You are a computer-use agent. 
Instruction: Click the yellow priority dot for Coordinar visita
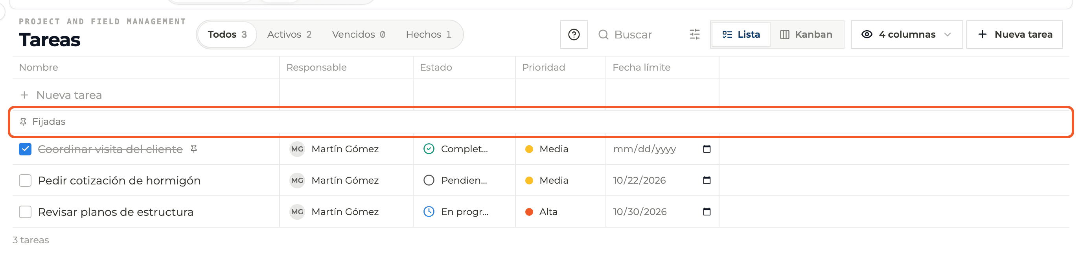(x=529, y=149)
